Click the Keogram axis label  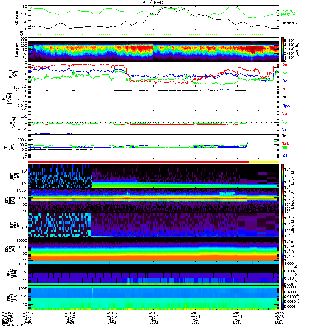(x=17, y=50)
